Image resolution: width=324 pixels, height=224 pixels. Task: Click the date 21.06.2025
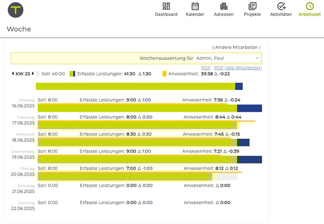23,192
